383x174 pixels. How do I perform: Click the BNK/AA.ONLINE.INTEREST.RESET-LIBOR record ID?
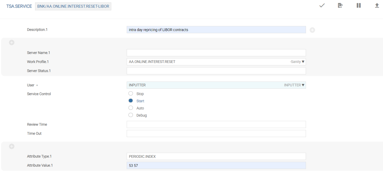[73, 6]
